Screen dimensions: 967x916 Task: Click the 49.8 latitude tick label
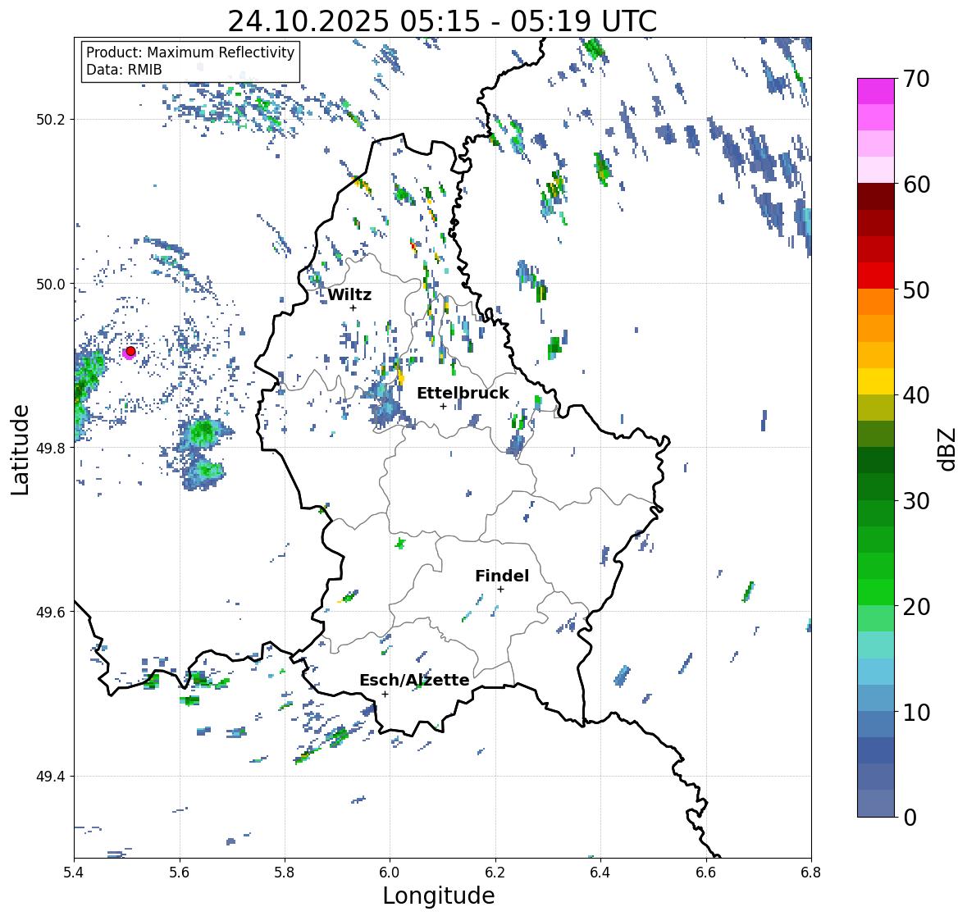[51, 448]
